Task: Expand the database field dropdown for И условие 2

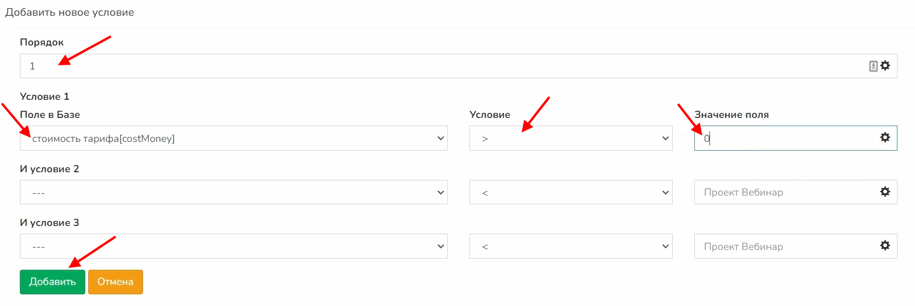Action: pyautogui.click(x=234, y=192)
